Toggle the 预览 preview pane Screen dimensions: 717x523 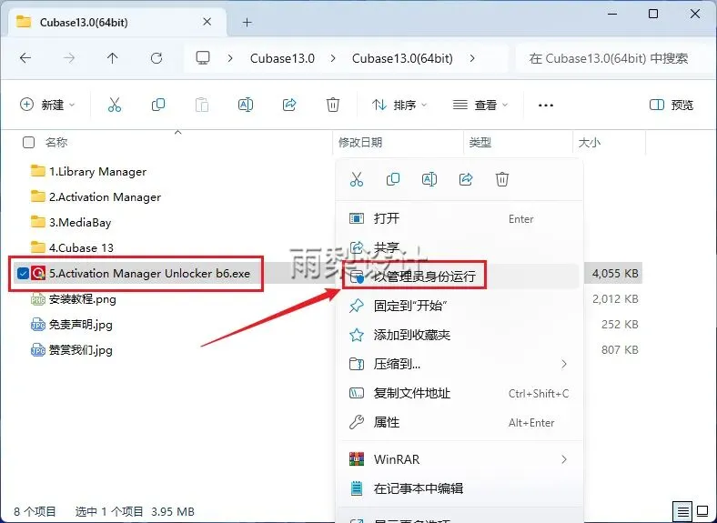point(672,106)
